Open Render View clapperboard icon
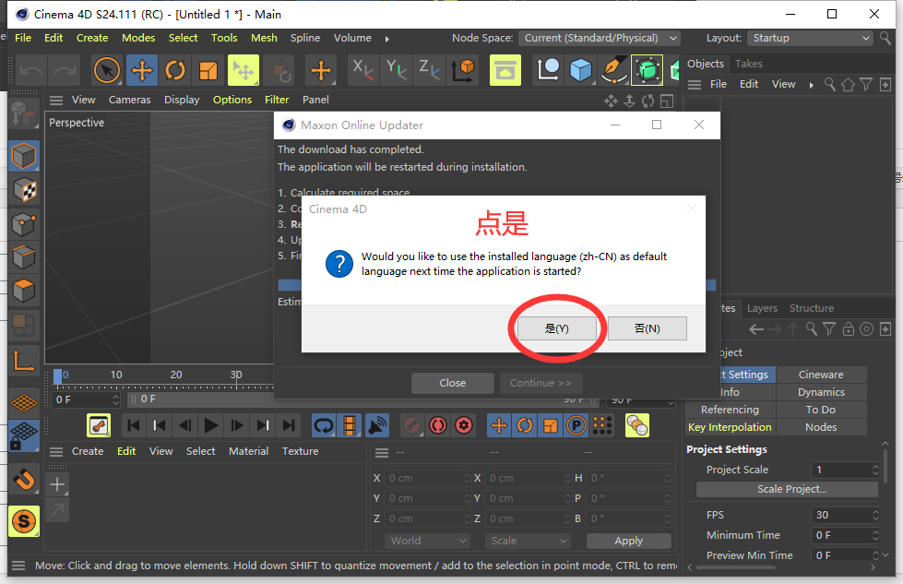 [x=505, y=71]
